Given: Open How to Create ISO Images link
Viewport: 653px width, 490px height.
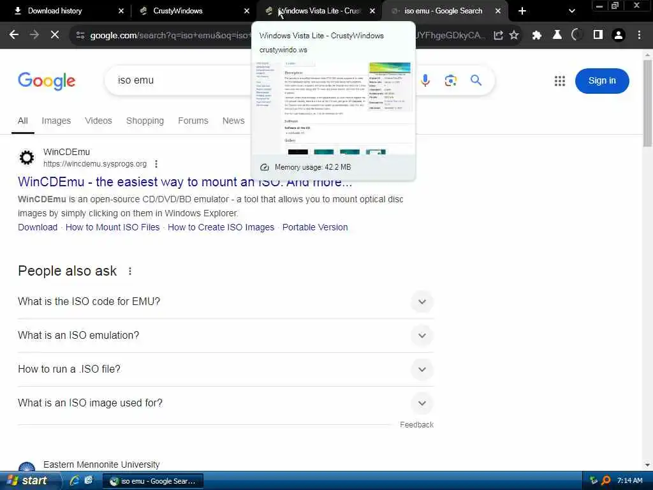Looking at the screenshot, I should 221,228.
